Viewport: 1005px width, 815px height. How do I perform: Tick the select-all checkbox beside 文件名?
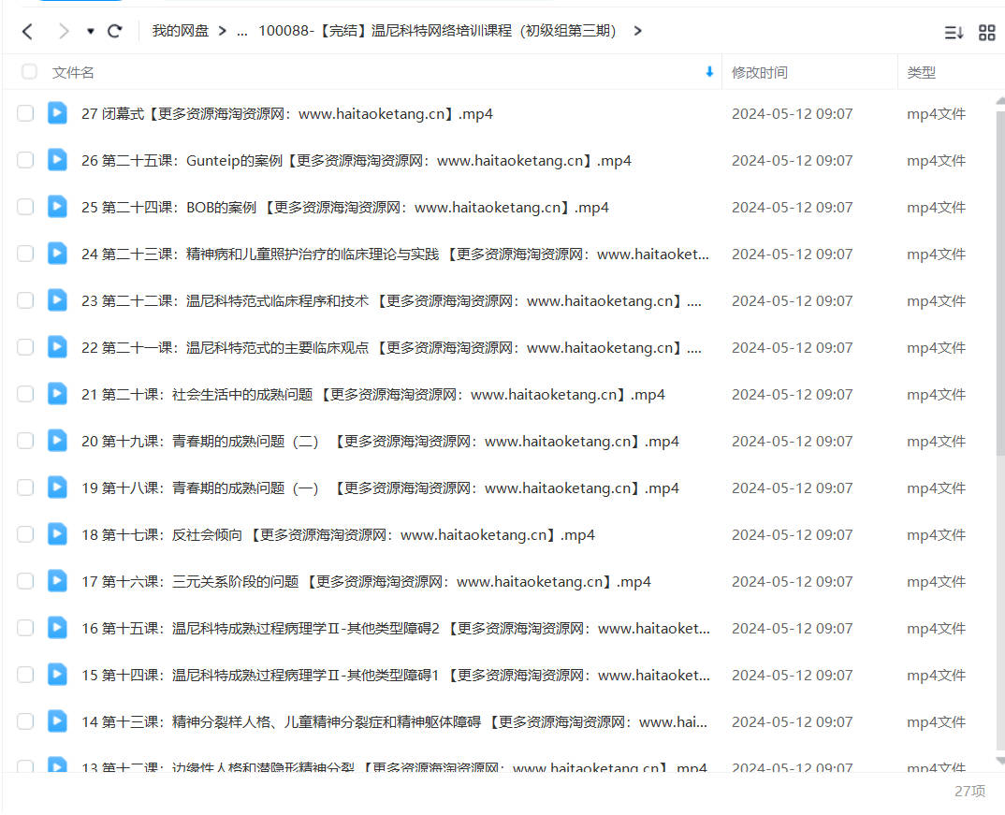[29, 72]
